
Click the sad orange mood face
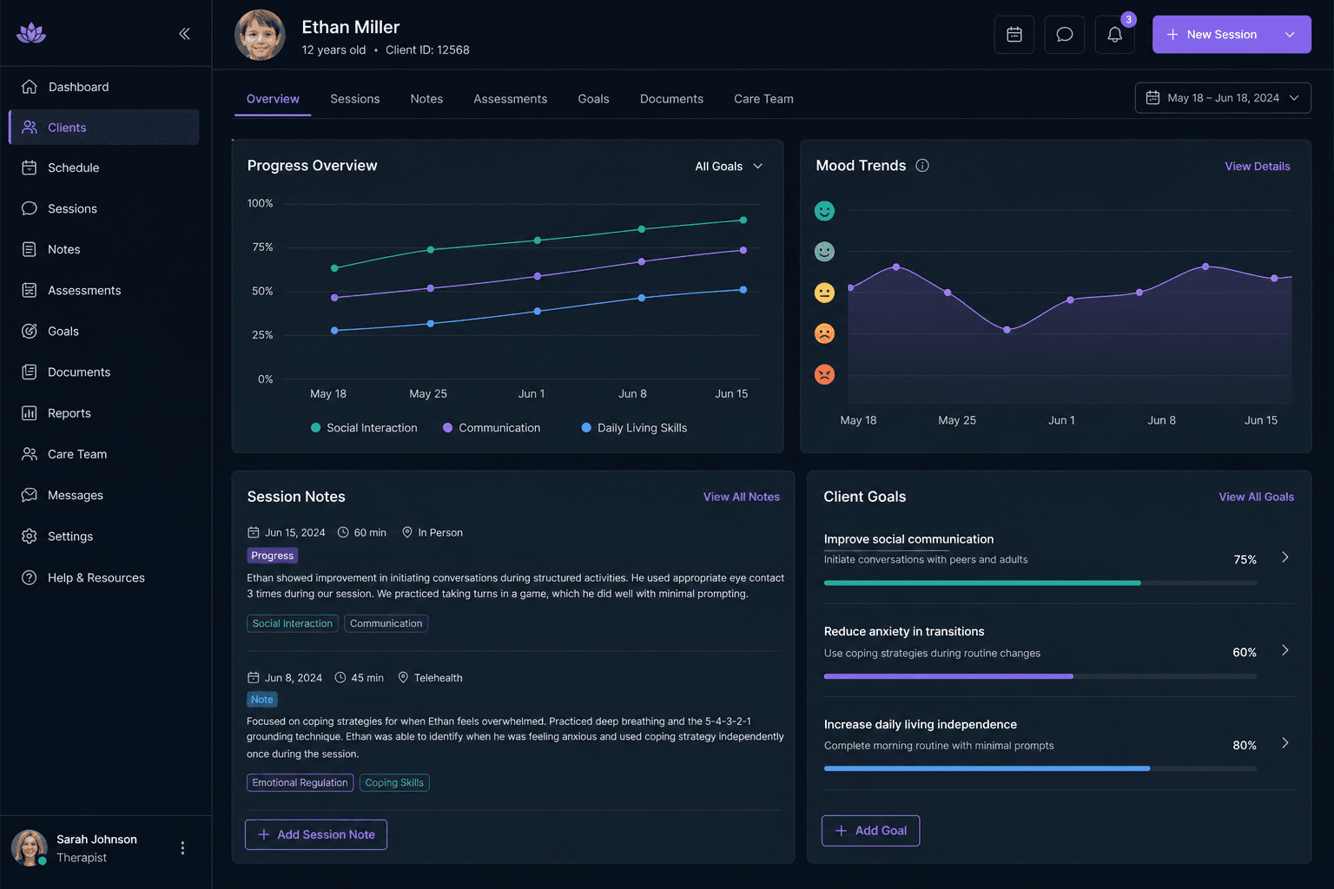pos(824,333)
